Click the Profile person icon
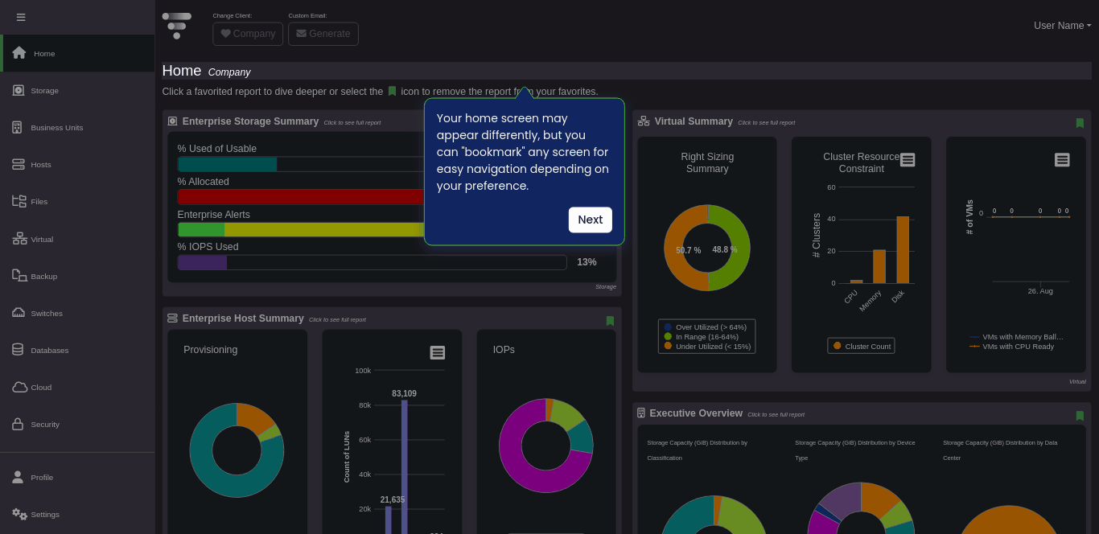The height and width of the screenshot is (534, 1099). coord(18,477)
